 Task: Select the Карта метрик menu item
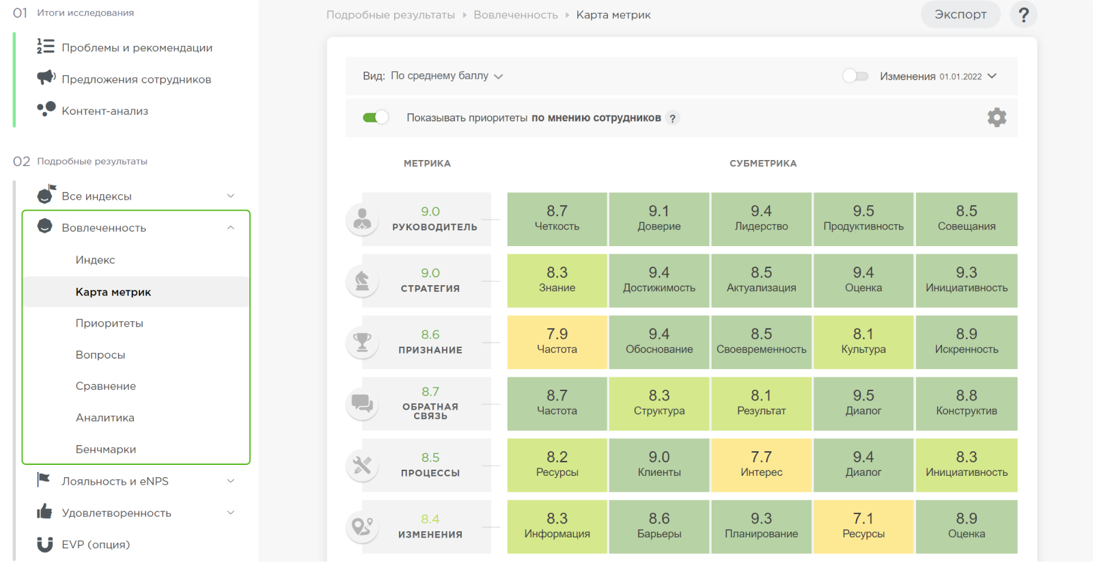[136, 292]
